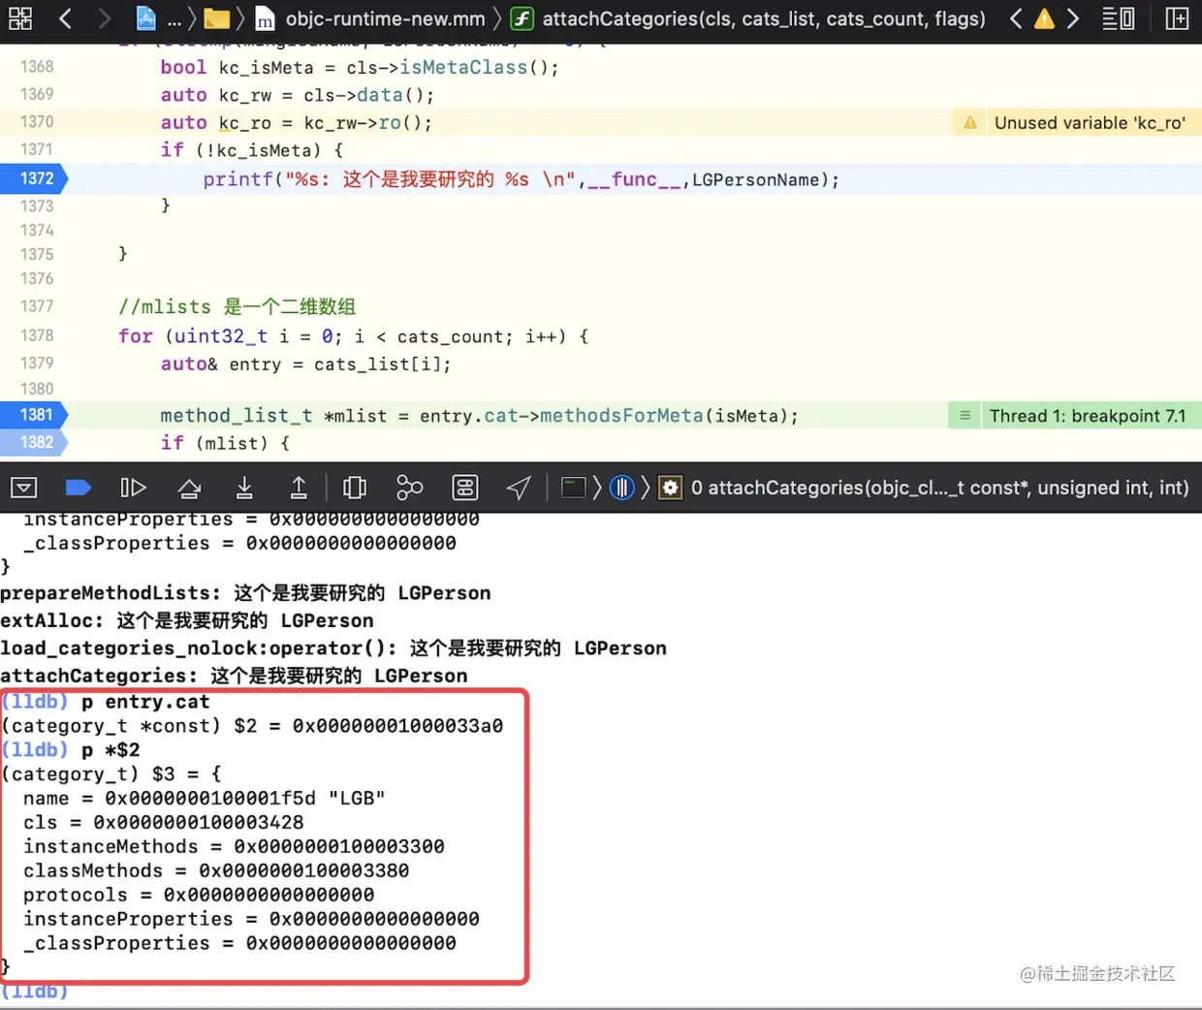Toggle the breakpoint on line 1382
This screenshot has height=1010, width=1202.
[x=35, y=442]
